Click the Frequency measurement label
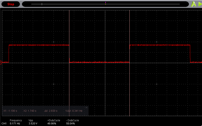This screenshot has height=126, width=202. point(16,120)
